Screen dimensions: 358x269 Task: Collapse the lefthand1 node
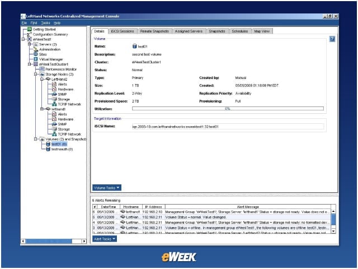tap(42, 109)
